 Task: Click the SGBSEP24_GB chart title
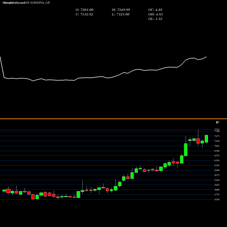(x=26, y=3)
